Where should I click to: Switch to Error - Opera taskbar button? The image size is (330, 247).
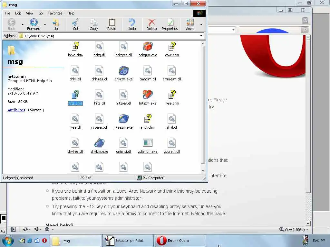pos(180,241)
